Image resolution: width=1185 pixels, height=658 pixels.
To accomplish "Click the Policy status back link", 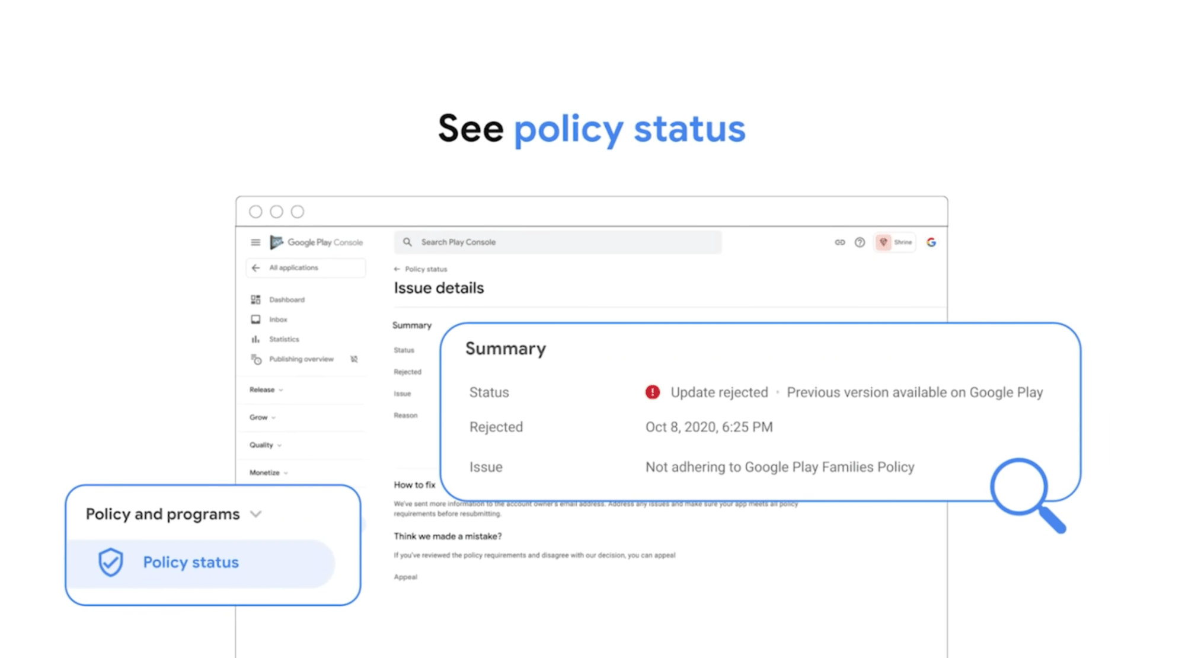I will coord(420,269).
